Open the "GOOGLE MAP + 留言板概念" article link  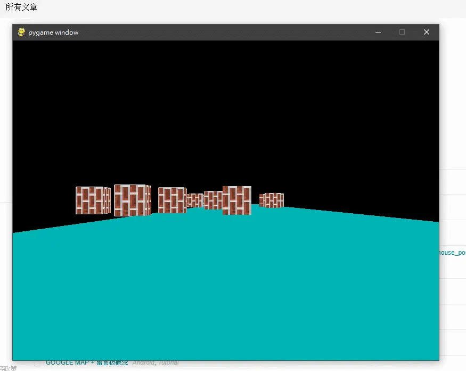[x=87, y=362]
